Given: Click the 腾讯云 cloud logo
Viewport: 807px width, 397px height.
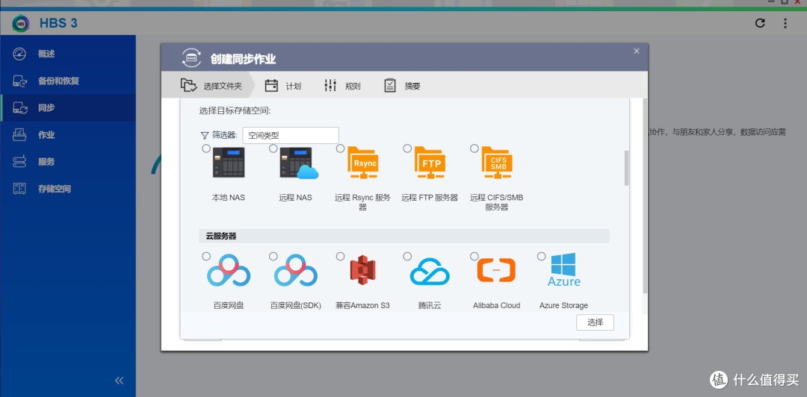Looking at the screenshot, I should 430,272.
